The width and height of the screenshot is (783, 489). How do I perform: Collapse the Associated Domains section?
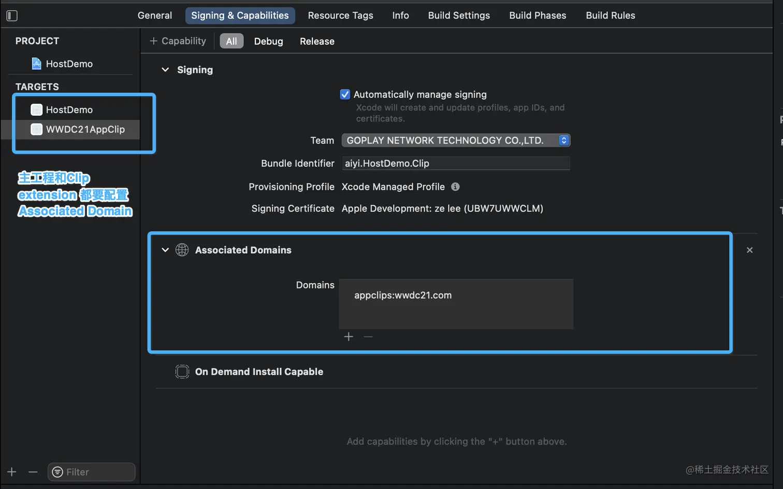tap(165, 250)
